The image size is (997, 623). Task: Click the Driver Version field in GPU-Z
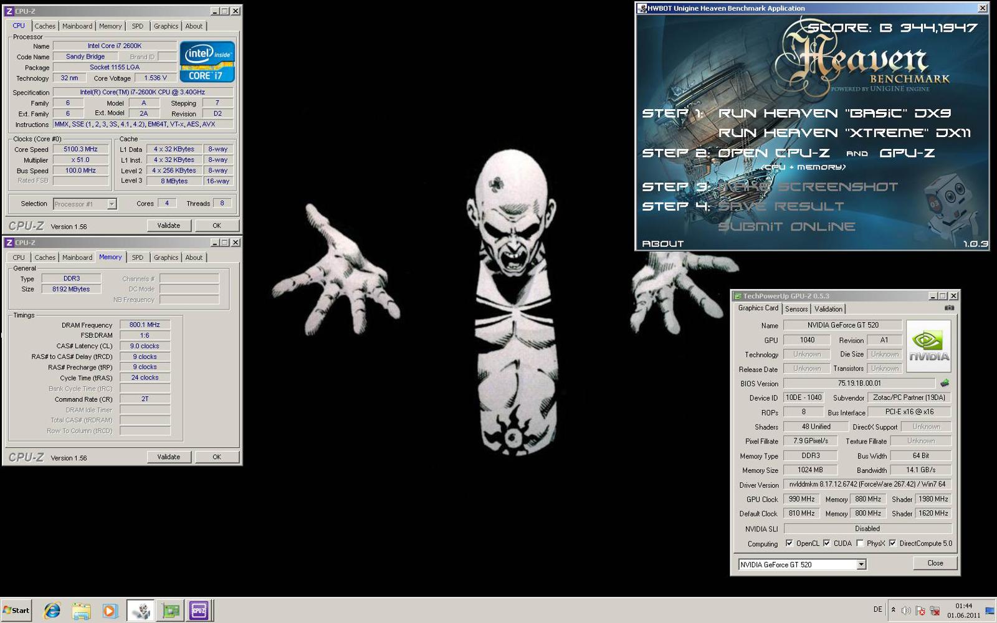coord(867,484)
